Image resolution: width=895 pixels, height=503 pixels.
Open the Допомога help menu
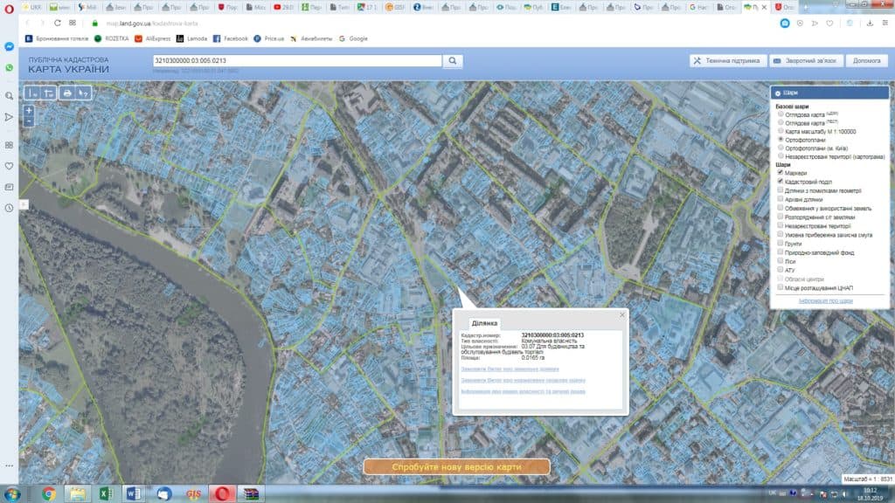[x=867, y=61]
